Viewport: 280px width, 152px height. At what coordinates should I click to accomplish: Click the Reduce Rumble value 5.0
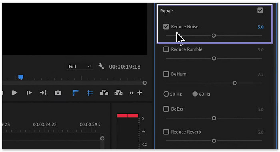pyautogui.click(x=260, y=50)
